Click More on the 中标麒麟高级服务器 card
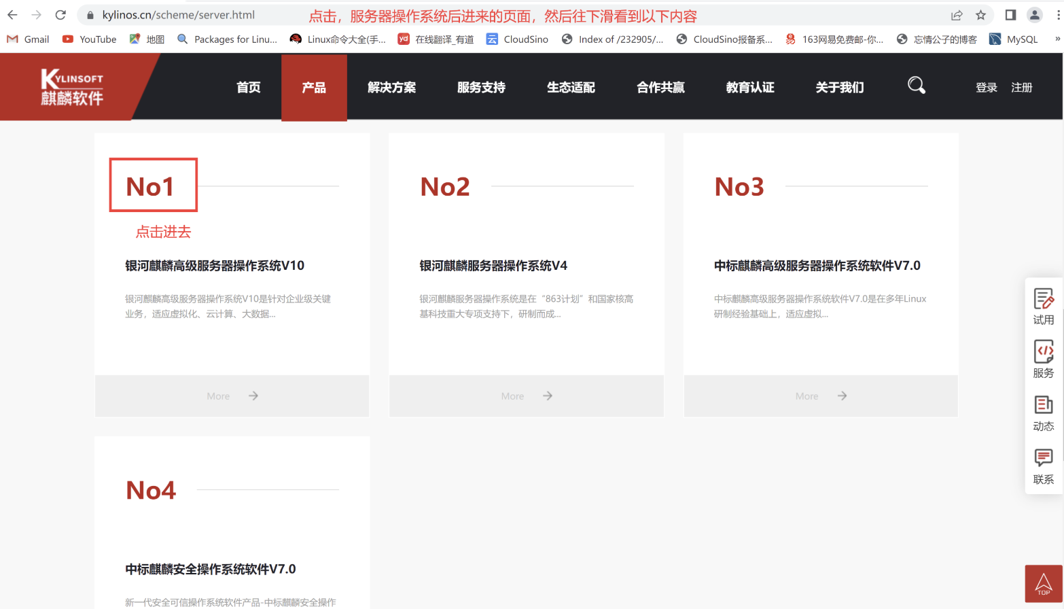 pyautogui.click(x=806, y=396)
